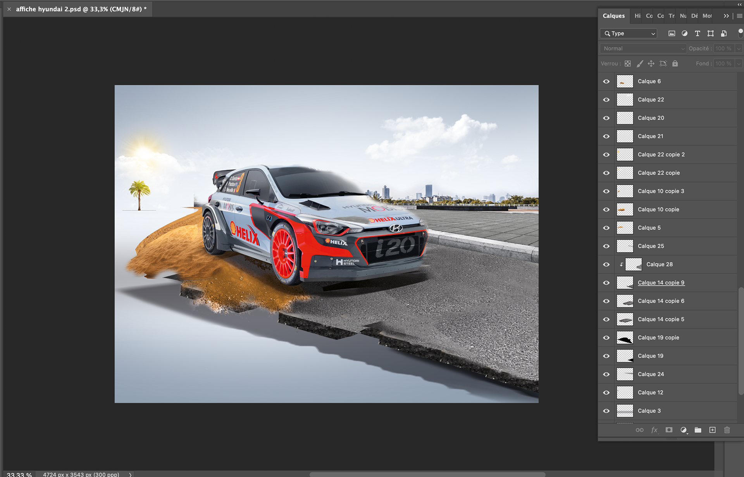Select the Calque 14 copie 9 layer

tap(661, 283)
